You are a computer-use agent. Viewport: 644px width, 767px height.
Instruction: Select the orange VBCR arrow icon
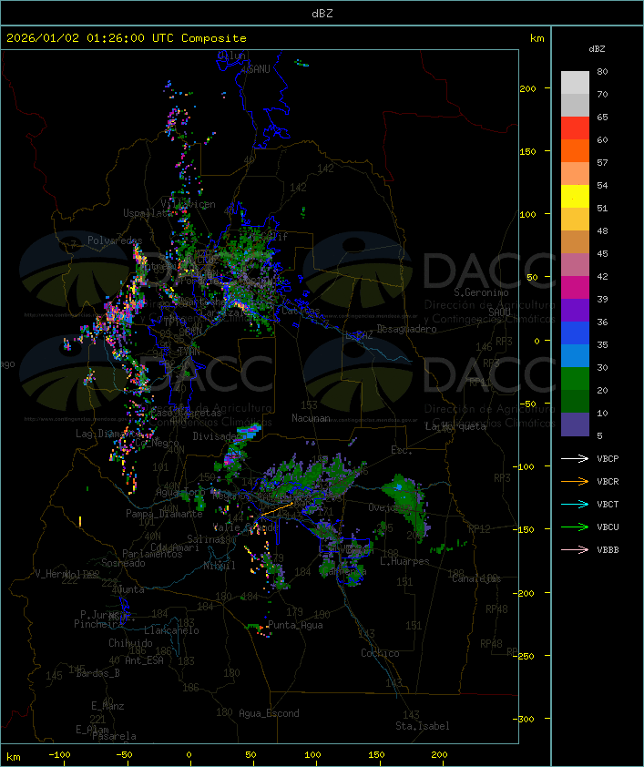pos(575,481)
